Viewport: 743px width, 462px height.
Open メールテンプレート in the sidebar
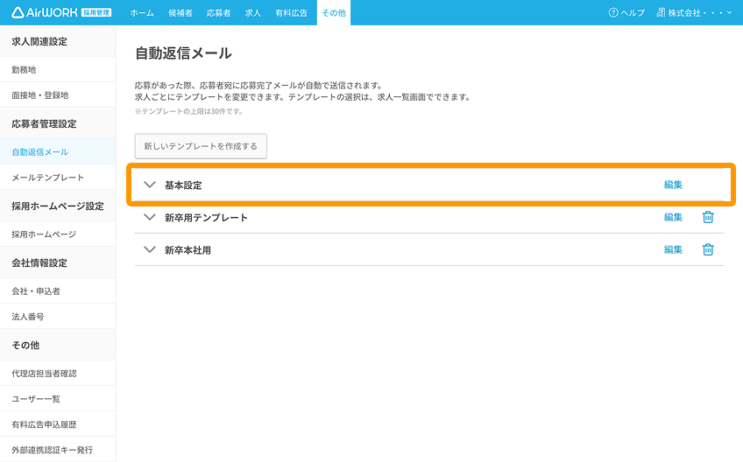(x=58, y=178)
